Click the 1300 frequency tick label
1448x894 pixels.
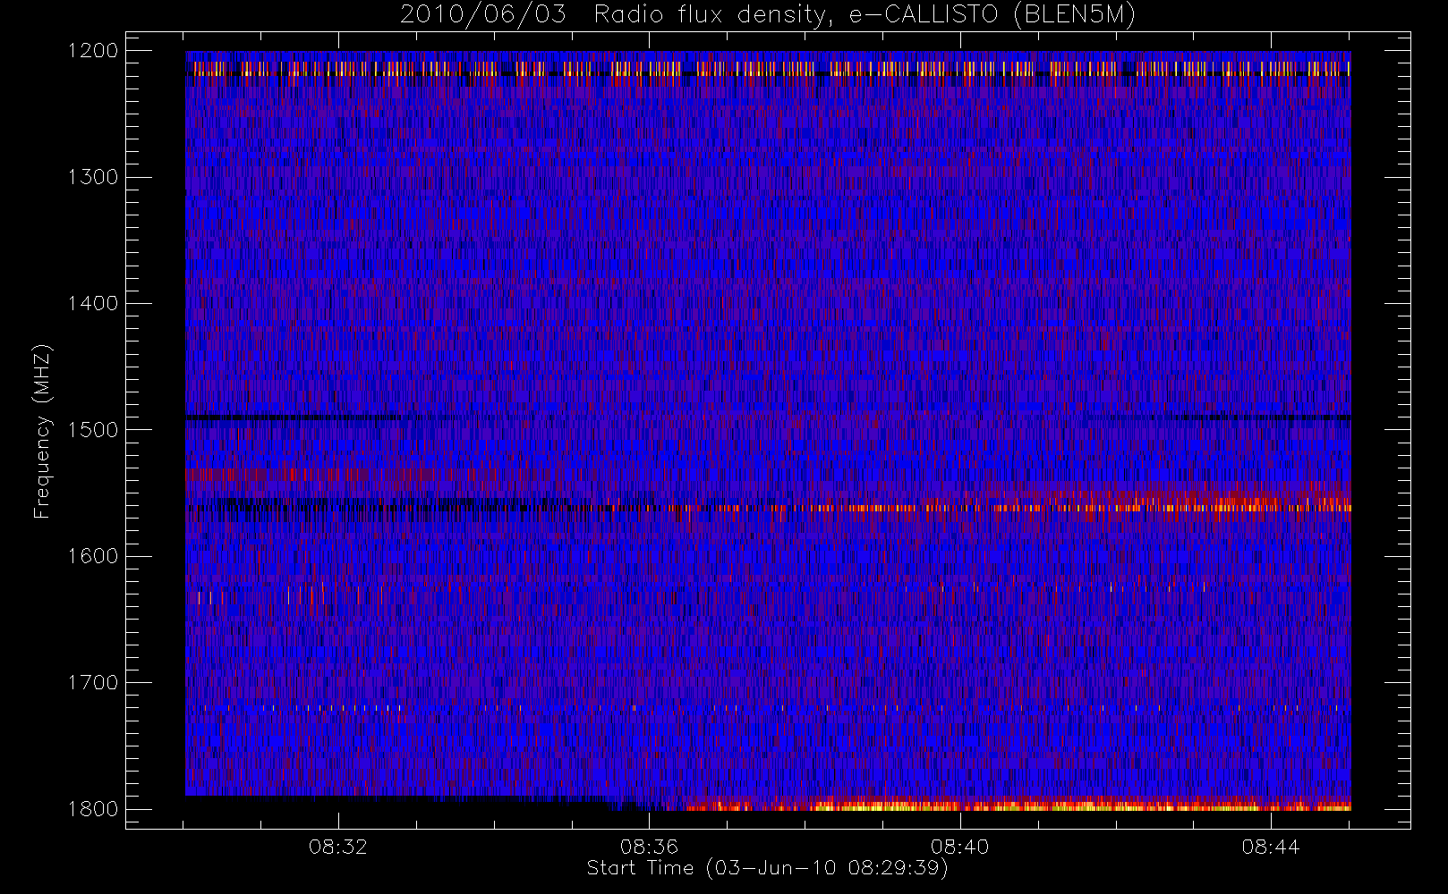pyautogui.click(x=93, y=177)
